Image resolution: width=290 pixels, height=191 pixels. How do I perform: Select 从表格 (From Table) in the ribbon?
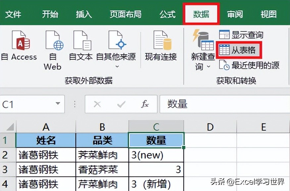click(237, 50)
